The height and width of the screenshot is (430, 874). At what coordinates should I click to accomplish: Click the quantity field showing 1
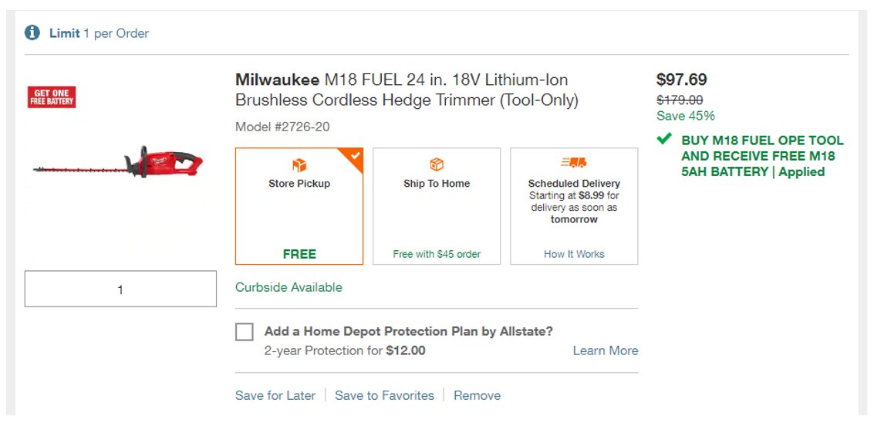click(x=120, y=289)
